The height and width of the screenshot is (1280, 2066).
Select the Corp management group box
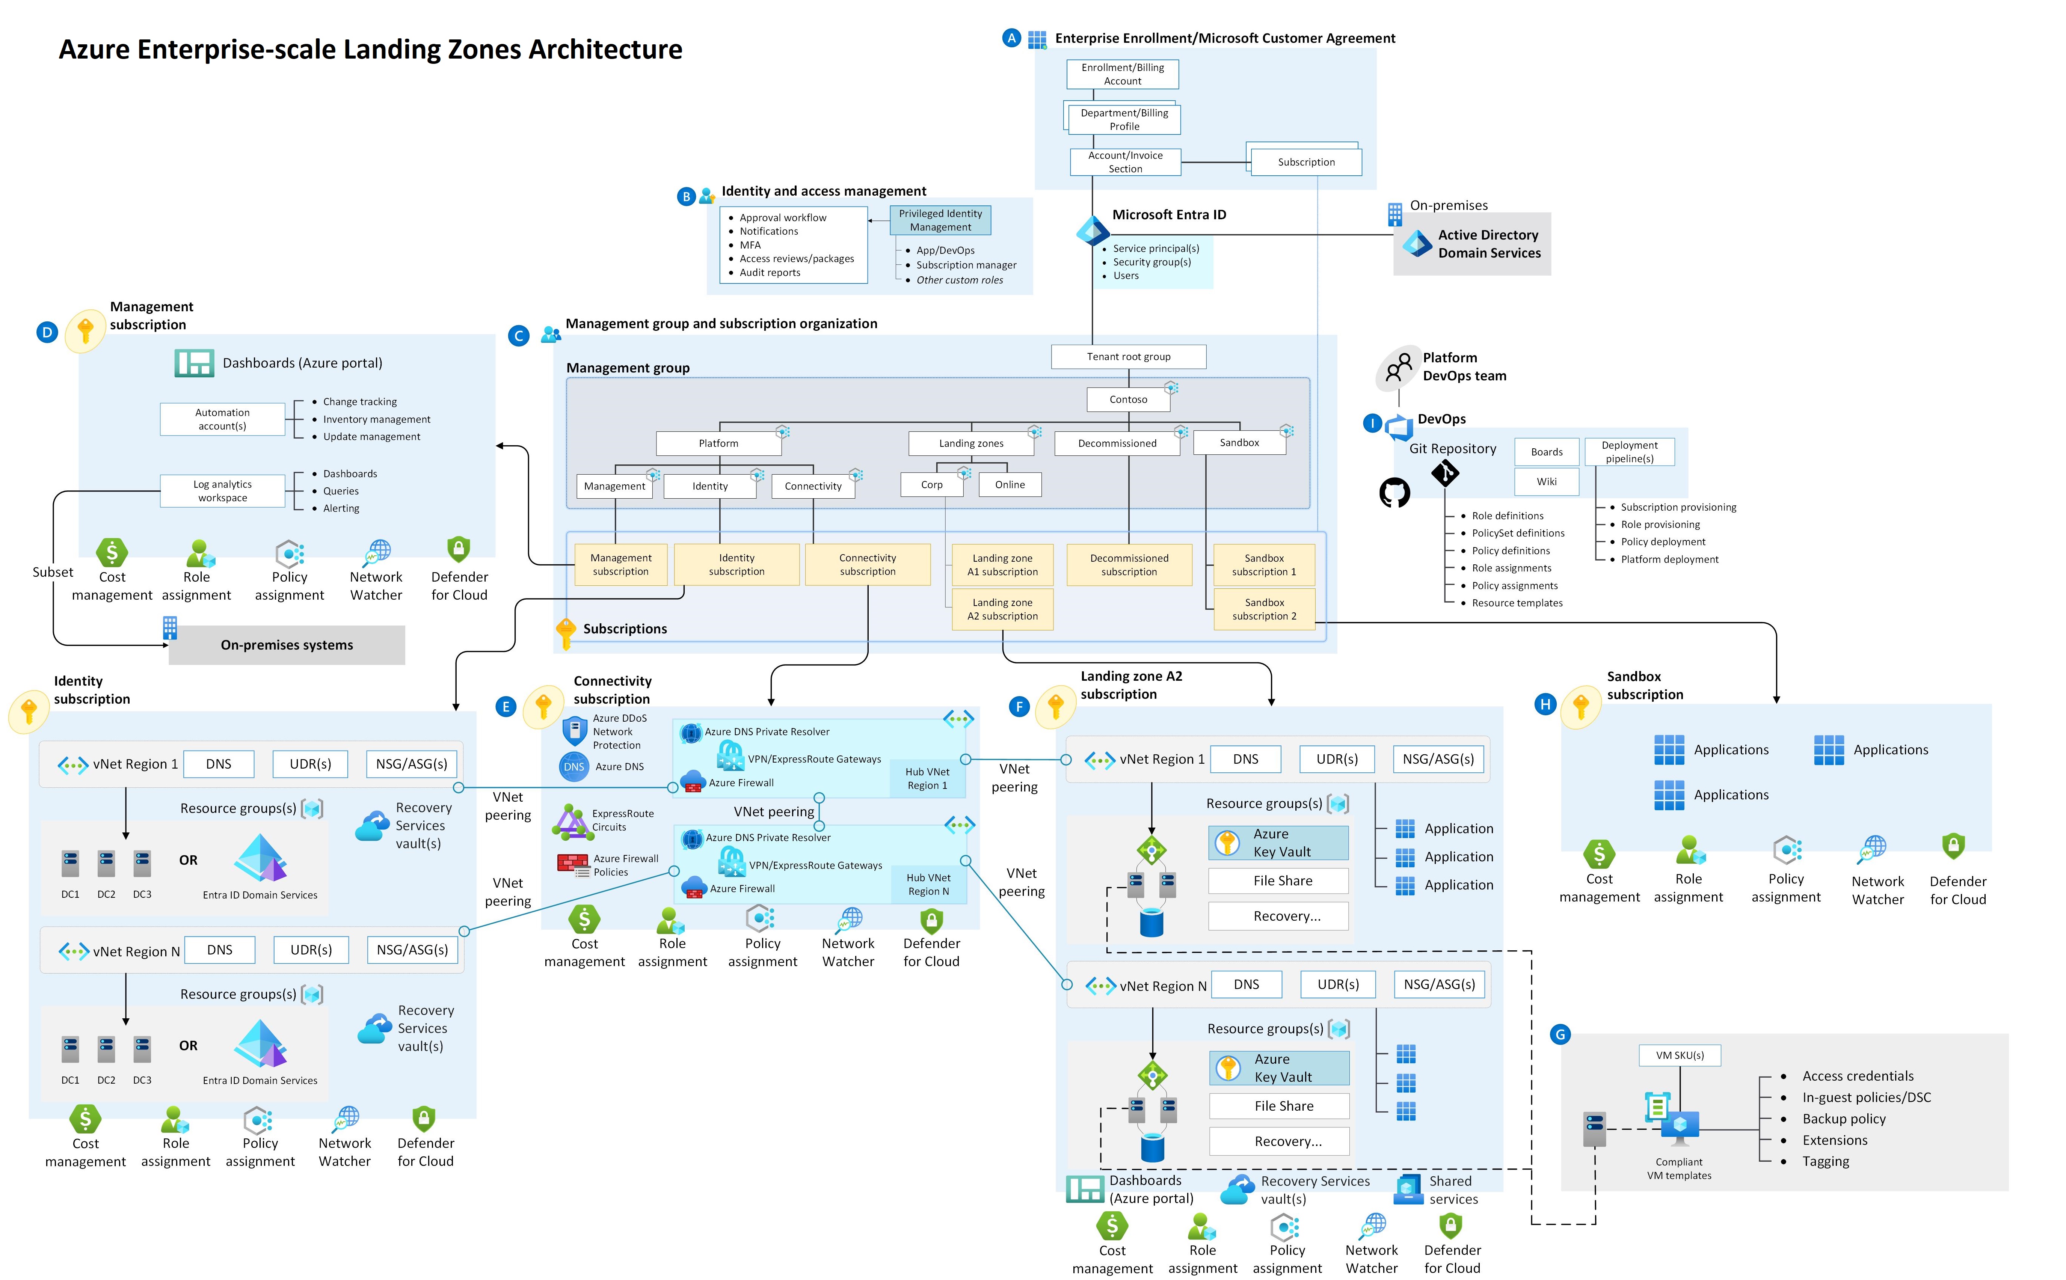(931, 485)
